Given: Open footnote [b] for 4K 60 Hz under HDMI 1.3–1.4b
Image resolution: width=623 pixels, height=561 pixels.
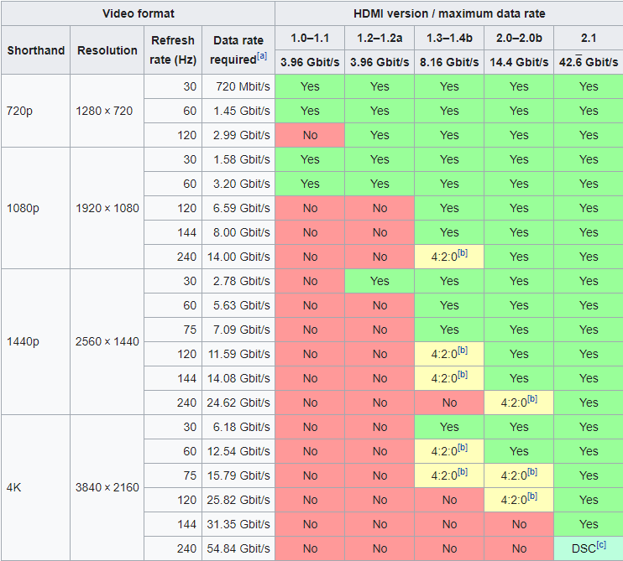Looking at the screenshot, I should click(x=463, y=448).
